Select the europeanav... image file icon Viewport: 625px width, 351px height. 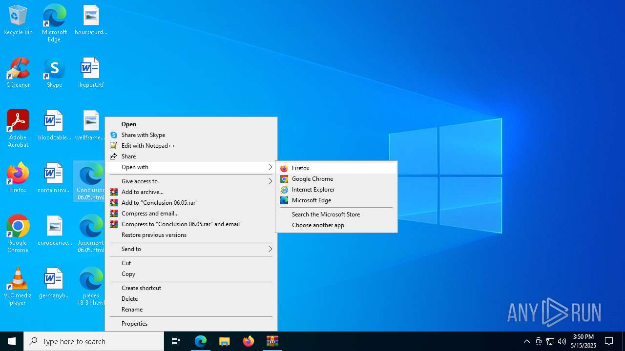[54, 231]
